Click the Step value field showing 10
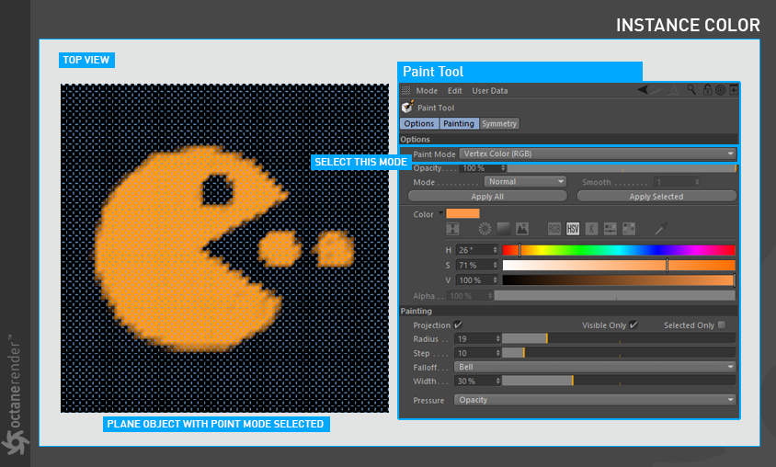 tap(474, 353)
